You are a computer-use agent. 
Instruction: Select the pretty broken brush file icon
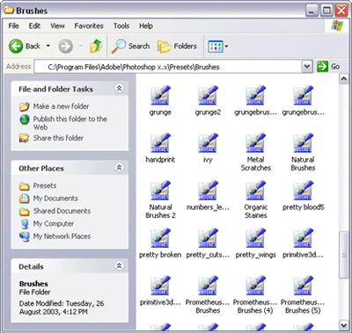[x=160, y=238]
